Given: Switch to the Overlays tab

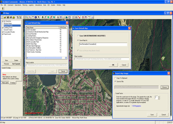Looking at the screenshot, I should point(13,83).
